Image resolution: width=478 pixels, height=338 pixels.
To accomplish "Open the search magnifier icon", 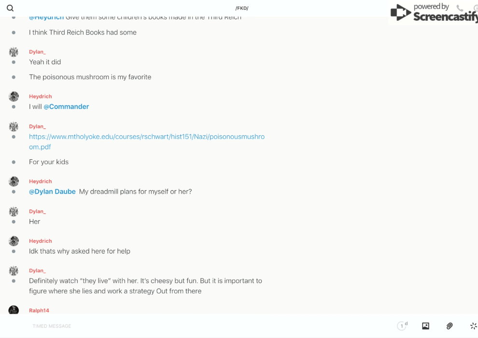I will pyautogui.click(x=10, y=8).
